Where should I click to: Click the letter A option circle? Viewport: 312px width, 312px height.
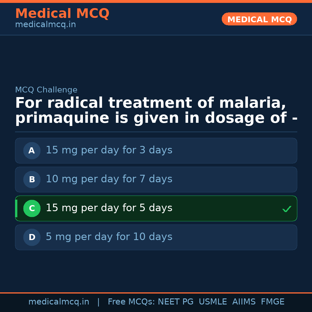coord(32,151)
